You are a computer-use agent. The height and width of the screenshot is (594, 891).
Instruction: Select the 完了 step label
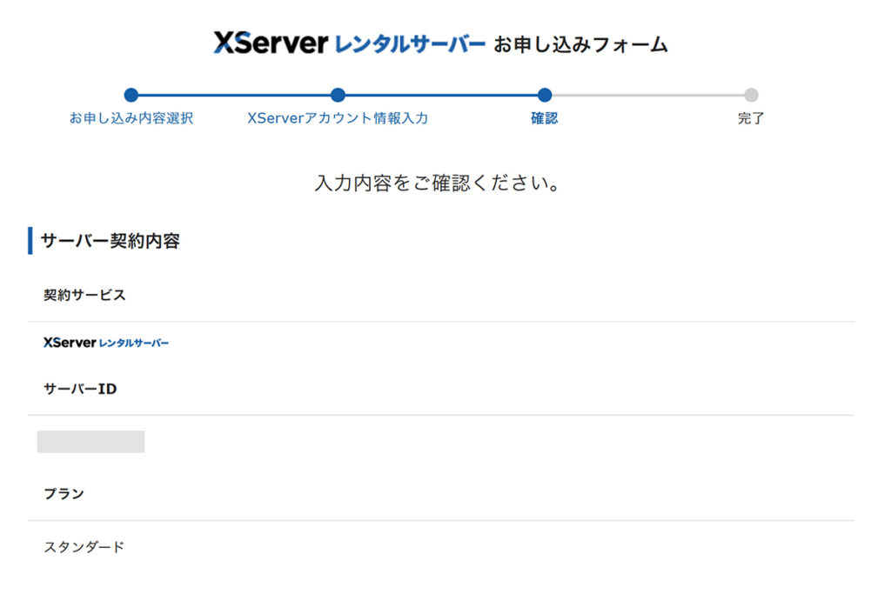tap(751, 118)
